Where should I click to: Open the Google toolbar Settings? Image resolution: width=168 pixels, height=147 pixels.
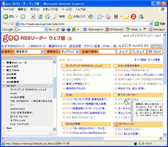pyautogui.click(x=157, y=30)
